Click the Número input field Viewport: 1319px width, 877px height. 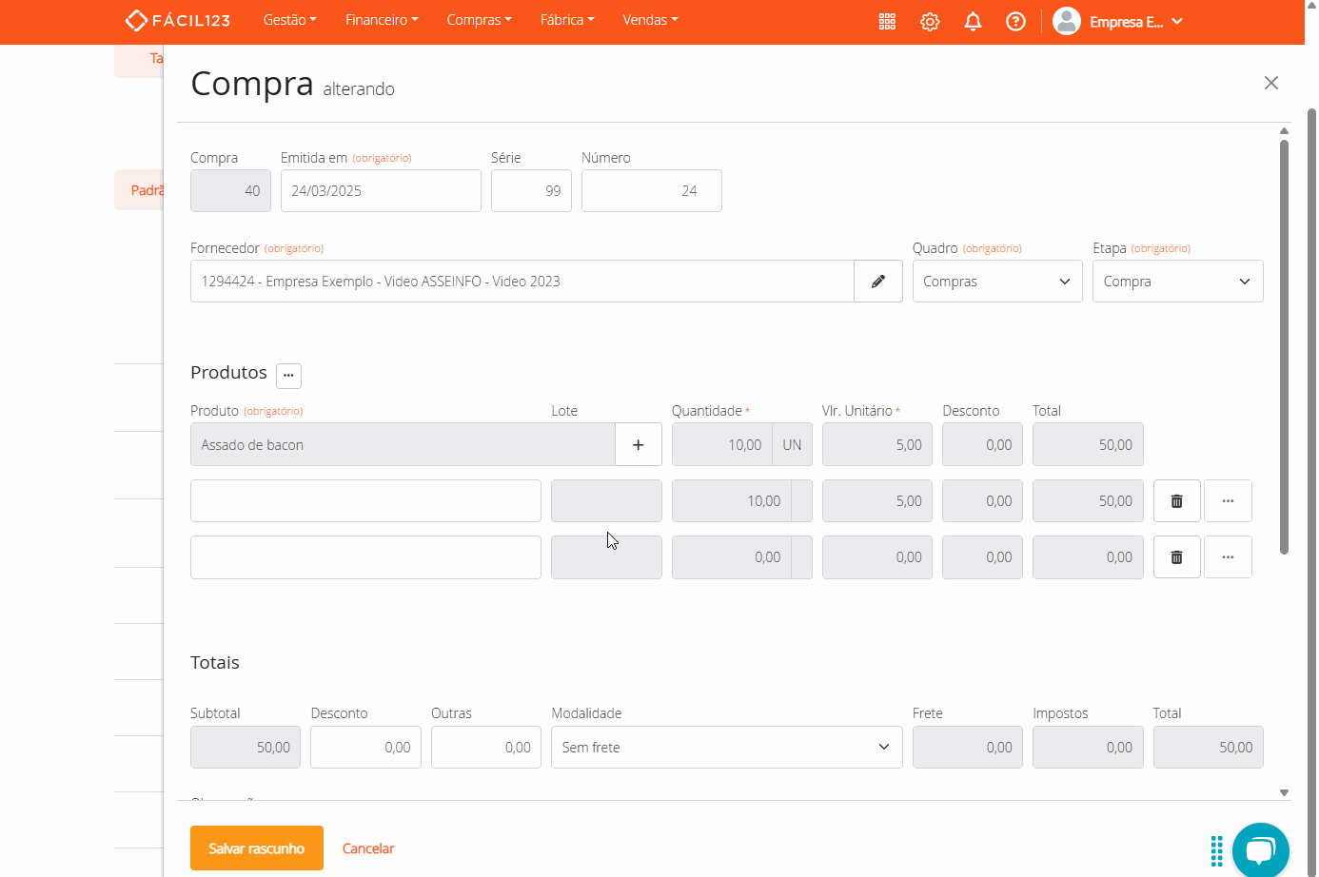651,191
